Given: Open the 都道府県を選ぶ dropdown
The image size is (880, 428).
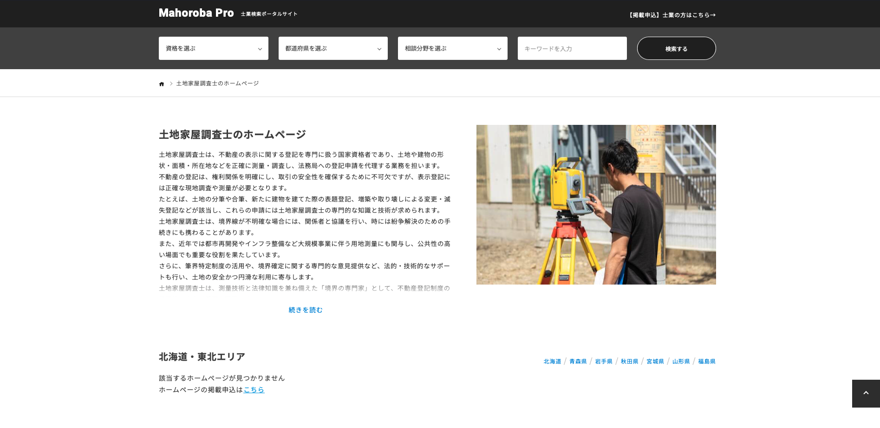Looking at the screenshot, I should (333, 48).
